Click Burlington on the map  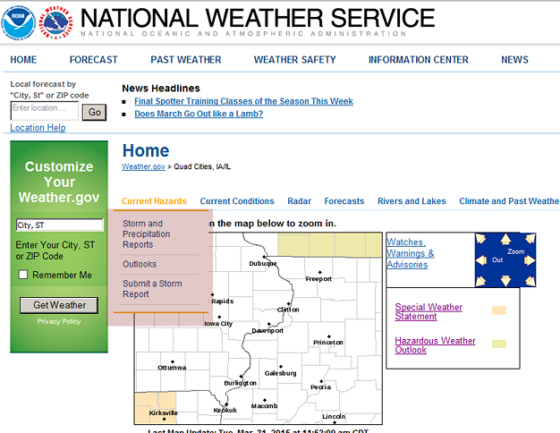(x=240, y=383)
